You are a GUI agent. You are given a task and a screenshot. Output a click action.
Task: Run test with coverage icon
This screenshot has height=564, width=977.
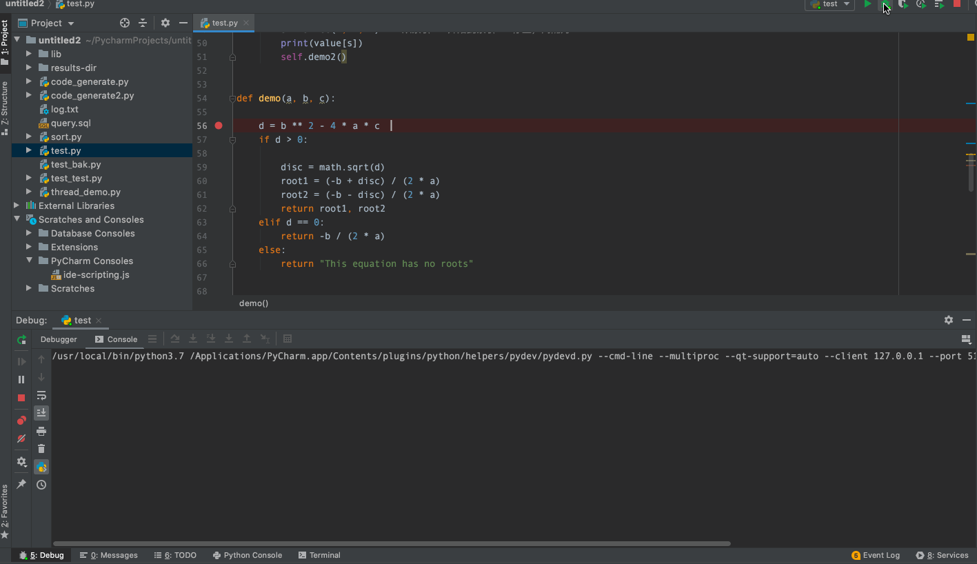[903, 4]
